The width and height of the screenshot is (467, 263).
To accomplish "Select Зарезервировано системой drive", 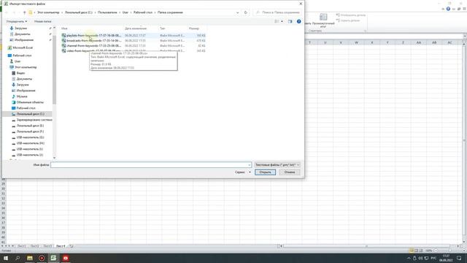I will [34, 120].
